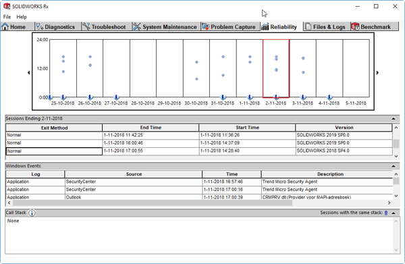Show earlier dates with left chart arrow
The width and height of the screenshot is (405, 264).
28,73
